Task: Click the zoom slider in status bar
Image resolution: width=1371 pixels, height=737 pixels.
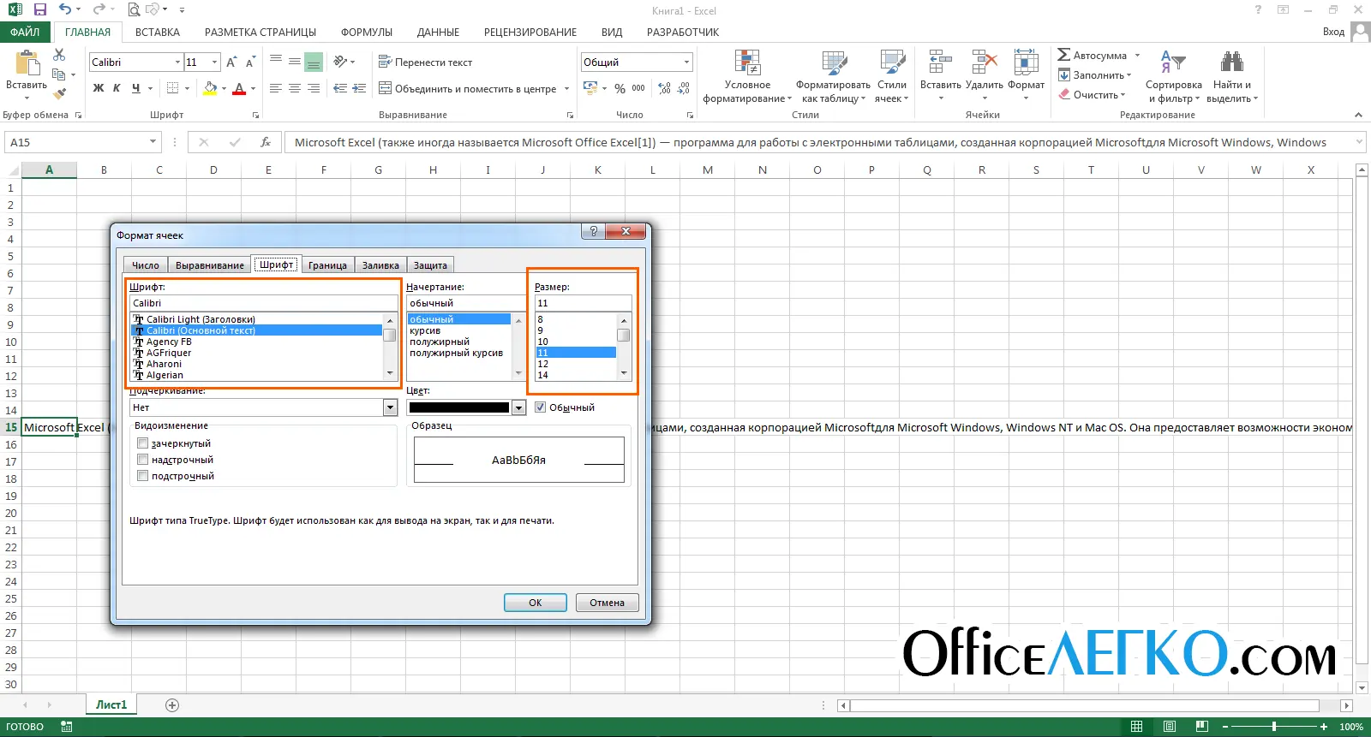Action: 1274,727
